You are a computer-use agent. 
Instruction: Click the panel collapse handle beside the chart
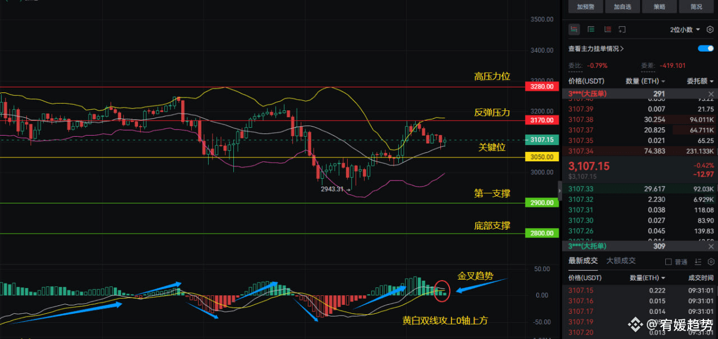pos(559,191)
